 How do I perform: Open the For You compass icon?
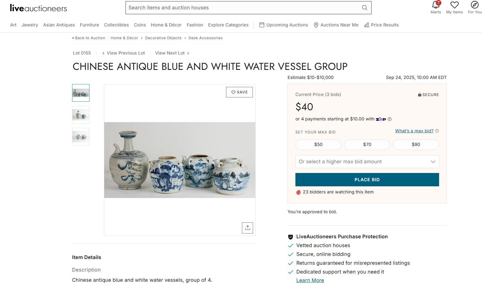[475, 5]
